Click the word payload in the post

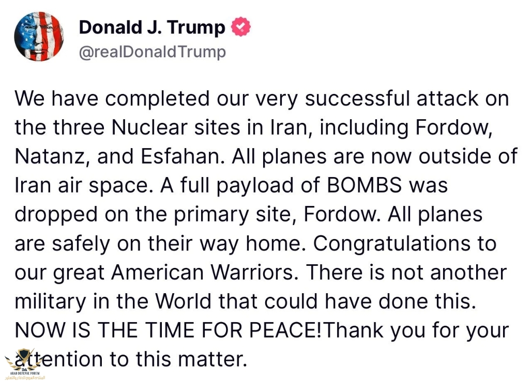255,186
